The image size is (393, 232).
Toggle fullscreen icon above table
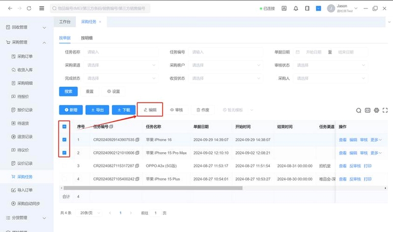(385, 110)
